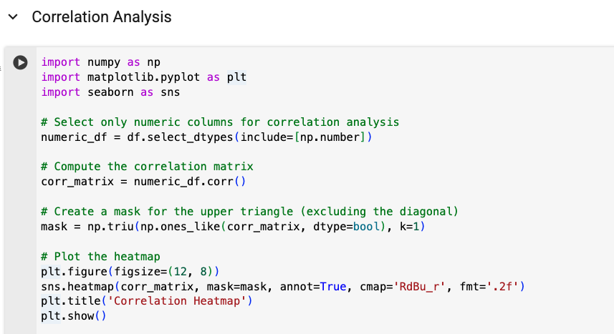Run the correlation analysis code cell
The height and width of the screenshot is (334, 614).
(x=21, y=63)
